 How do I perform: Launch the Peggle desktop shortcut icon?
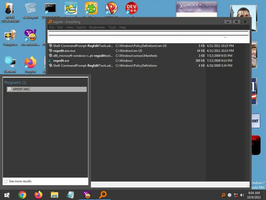[111, 8]
